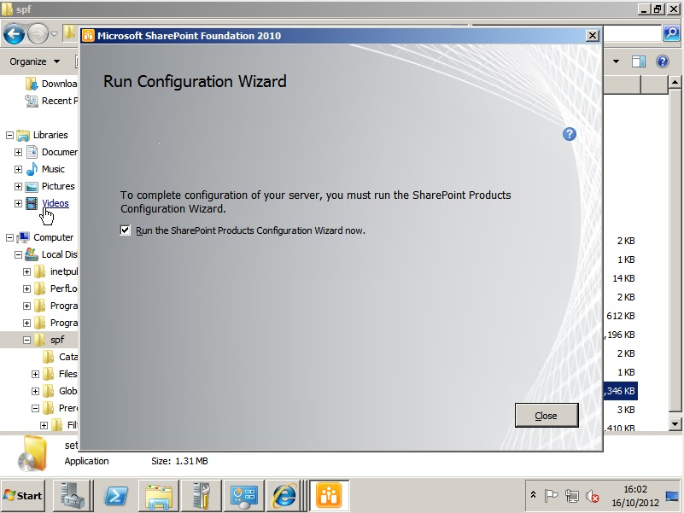Select Recent Places in the navigation pane

[x=51, y=101]
